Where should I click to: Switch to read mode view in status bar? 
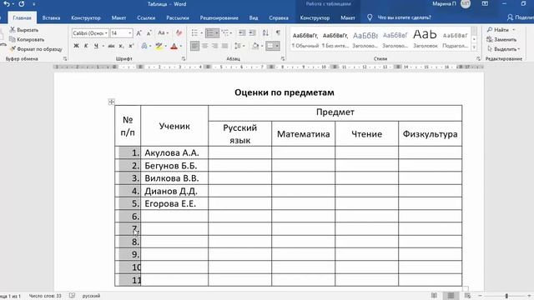tap(434, 296)
